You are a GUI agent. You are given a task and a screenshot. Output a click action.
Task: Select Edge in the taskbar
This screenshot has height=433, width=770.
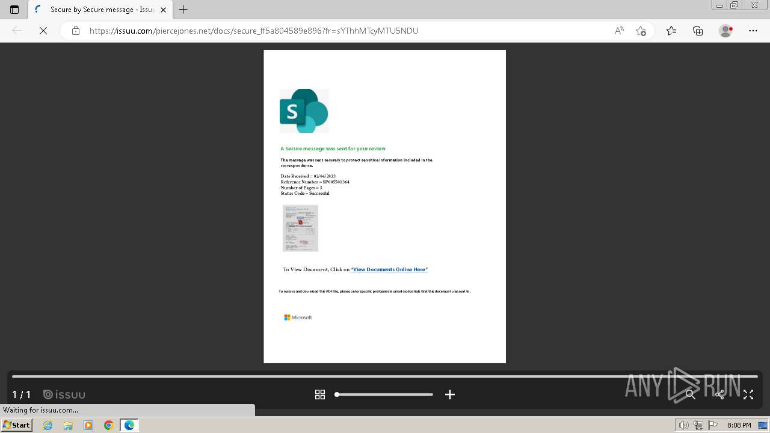(129, 425)
